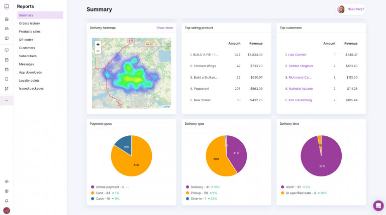
Task: Toggle the eye icon in the sidebar
Action: [x=7, y=181]
